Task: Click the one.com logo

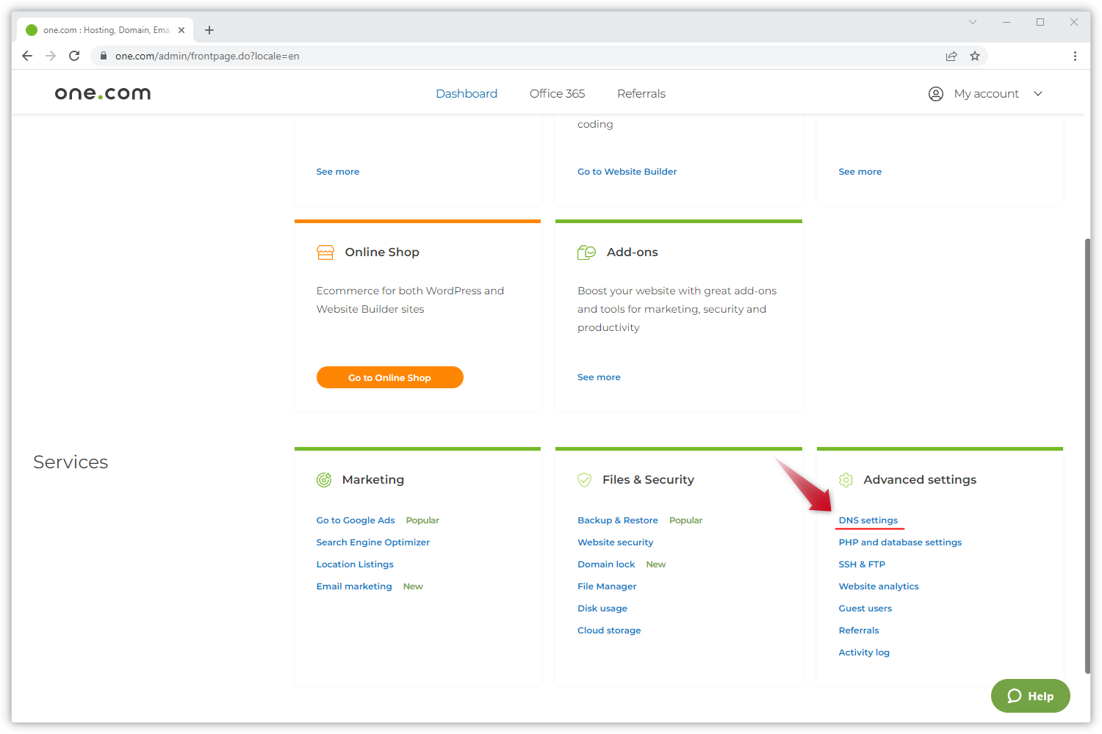Action: tap(103, 93)
